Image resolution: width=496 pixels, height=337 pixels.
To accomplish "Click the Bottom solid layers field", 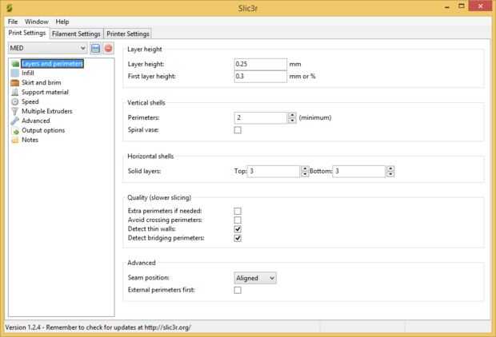I will [x=359, y=172].
